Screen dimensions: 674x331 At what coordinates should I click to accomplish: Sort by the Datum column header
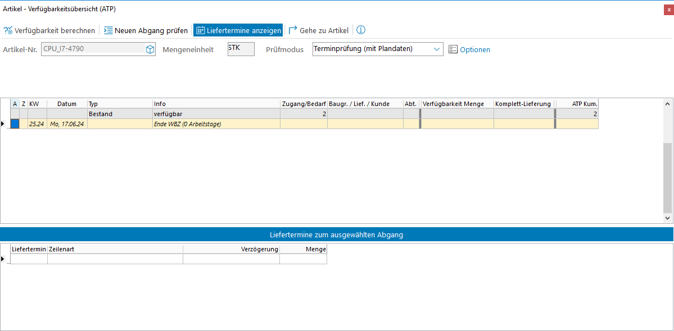click(67, 104)
